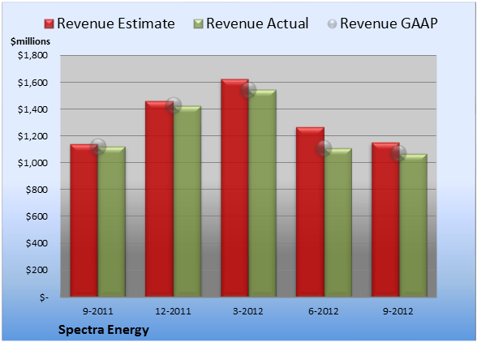477x342 pixels.
Task: Click the $200 axis value
Action: pos(37,270)
